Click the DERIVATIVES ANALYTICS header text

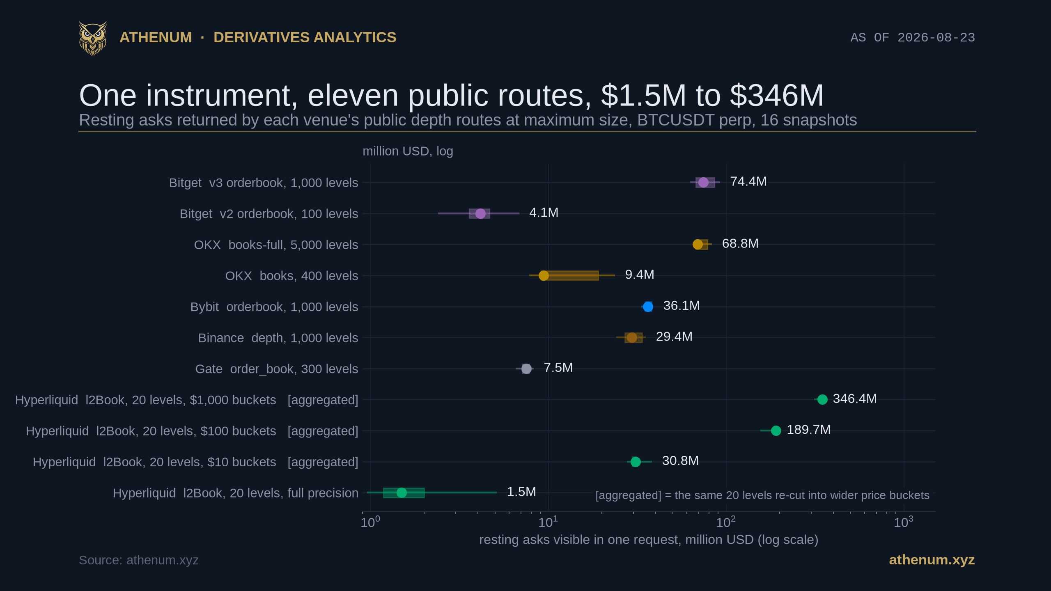[305, 37]
